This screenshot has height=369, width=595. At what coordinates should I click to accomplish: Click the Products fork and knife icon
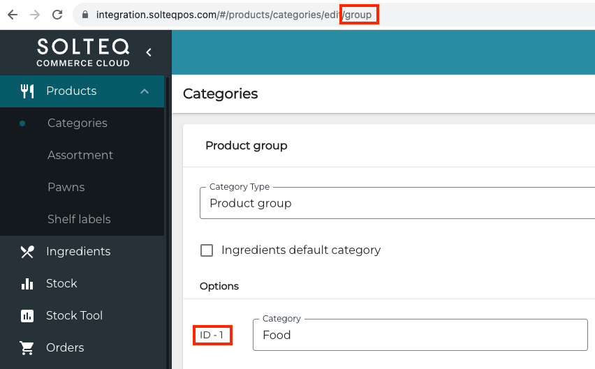coord(27,91)
